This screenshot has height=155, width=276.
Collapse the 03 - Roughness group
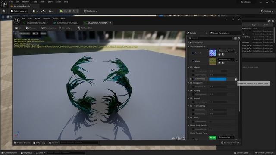pyautogui.click(x=188, y=83)
